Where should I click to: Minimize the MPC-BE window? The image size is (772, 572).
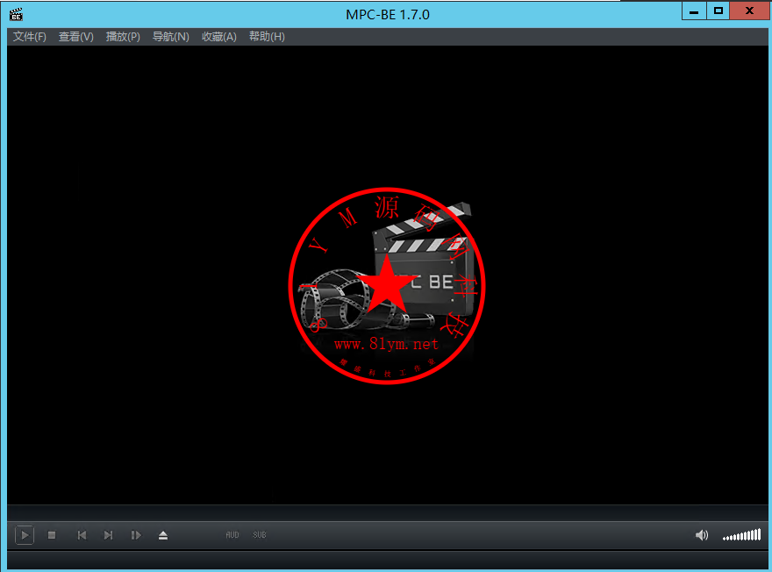tap(694, 11)
